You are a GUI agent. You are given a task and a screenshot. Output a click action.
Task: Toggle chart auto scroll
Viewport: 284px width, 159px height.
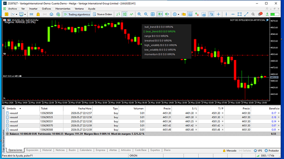(160, 14)
